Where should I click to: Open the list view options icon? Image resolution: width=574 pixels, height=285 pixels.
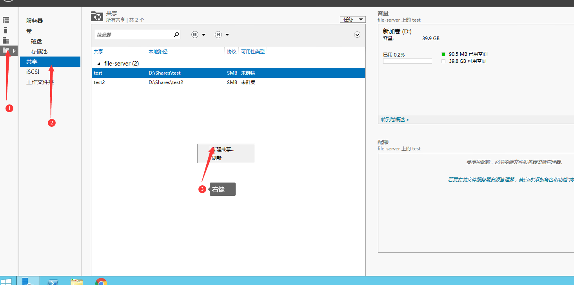[195, 35]
